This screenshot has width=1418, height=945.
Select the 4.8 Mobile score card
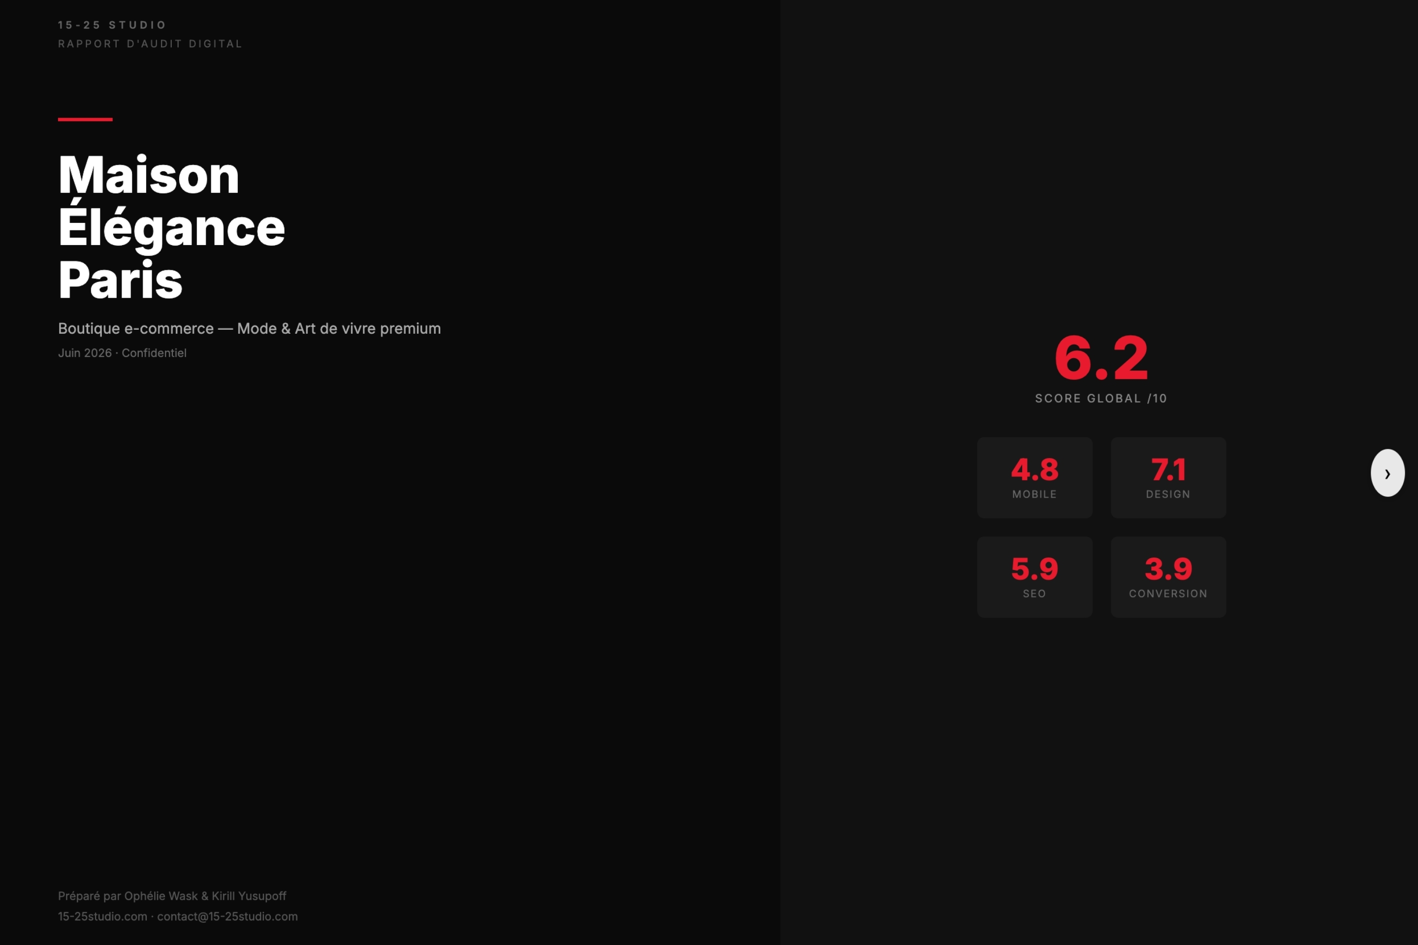coord(1034,478)
